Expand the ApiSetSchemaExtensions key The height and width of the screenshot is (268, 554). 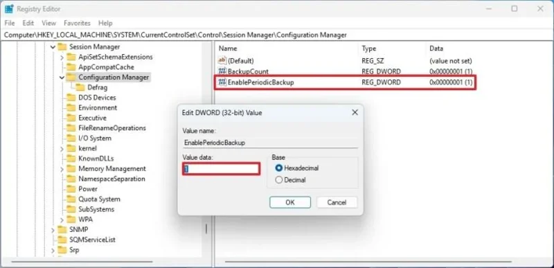(x=62, y=57)
